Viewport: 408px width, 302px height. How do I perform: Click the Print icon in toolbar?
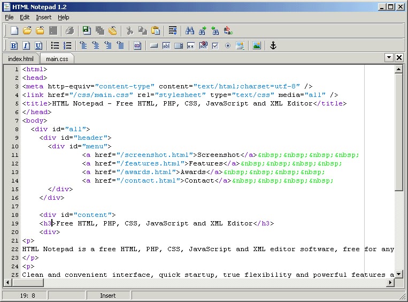[x=70, y=31]
